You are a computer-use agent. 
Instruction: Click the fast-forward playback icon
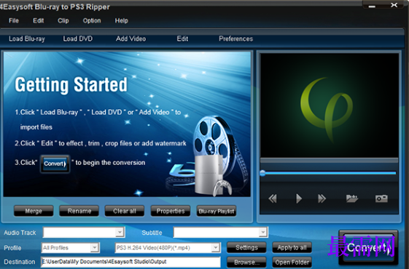coord(322,198)
